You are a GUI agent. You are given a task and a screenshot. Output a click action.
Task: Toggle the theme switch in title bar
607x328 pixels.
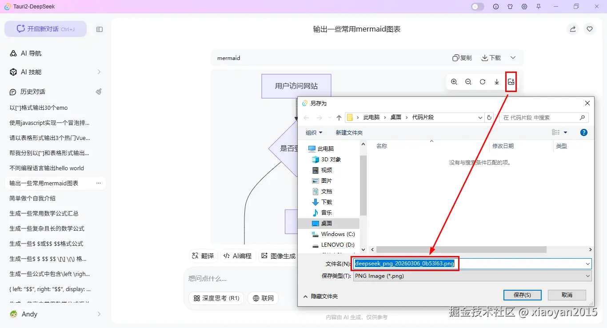point(478,7)
